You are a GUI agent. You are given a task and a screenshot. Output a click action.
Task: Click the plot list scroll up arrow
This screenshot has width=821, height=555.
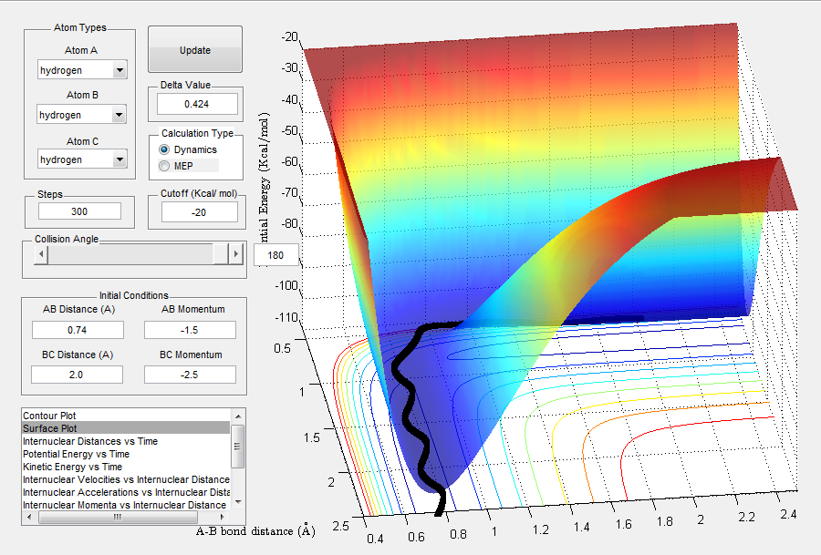[x=238, y=416]
